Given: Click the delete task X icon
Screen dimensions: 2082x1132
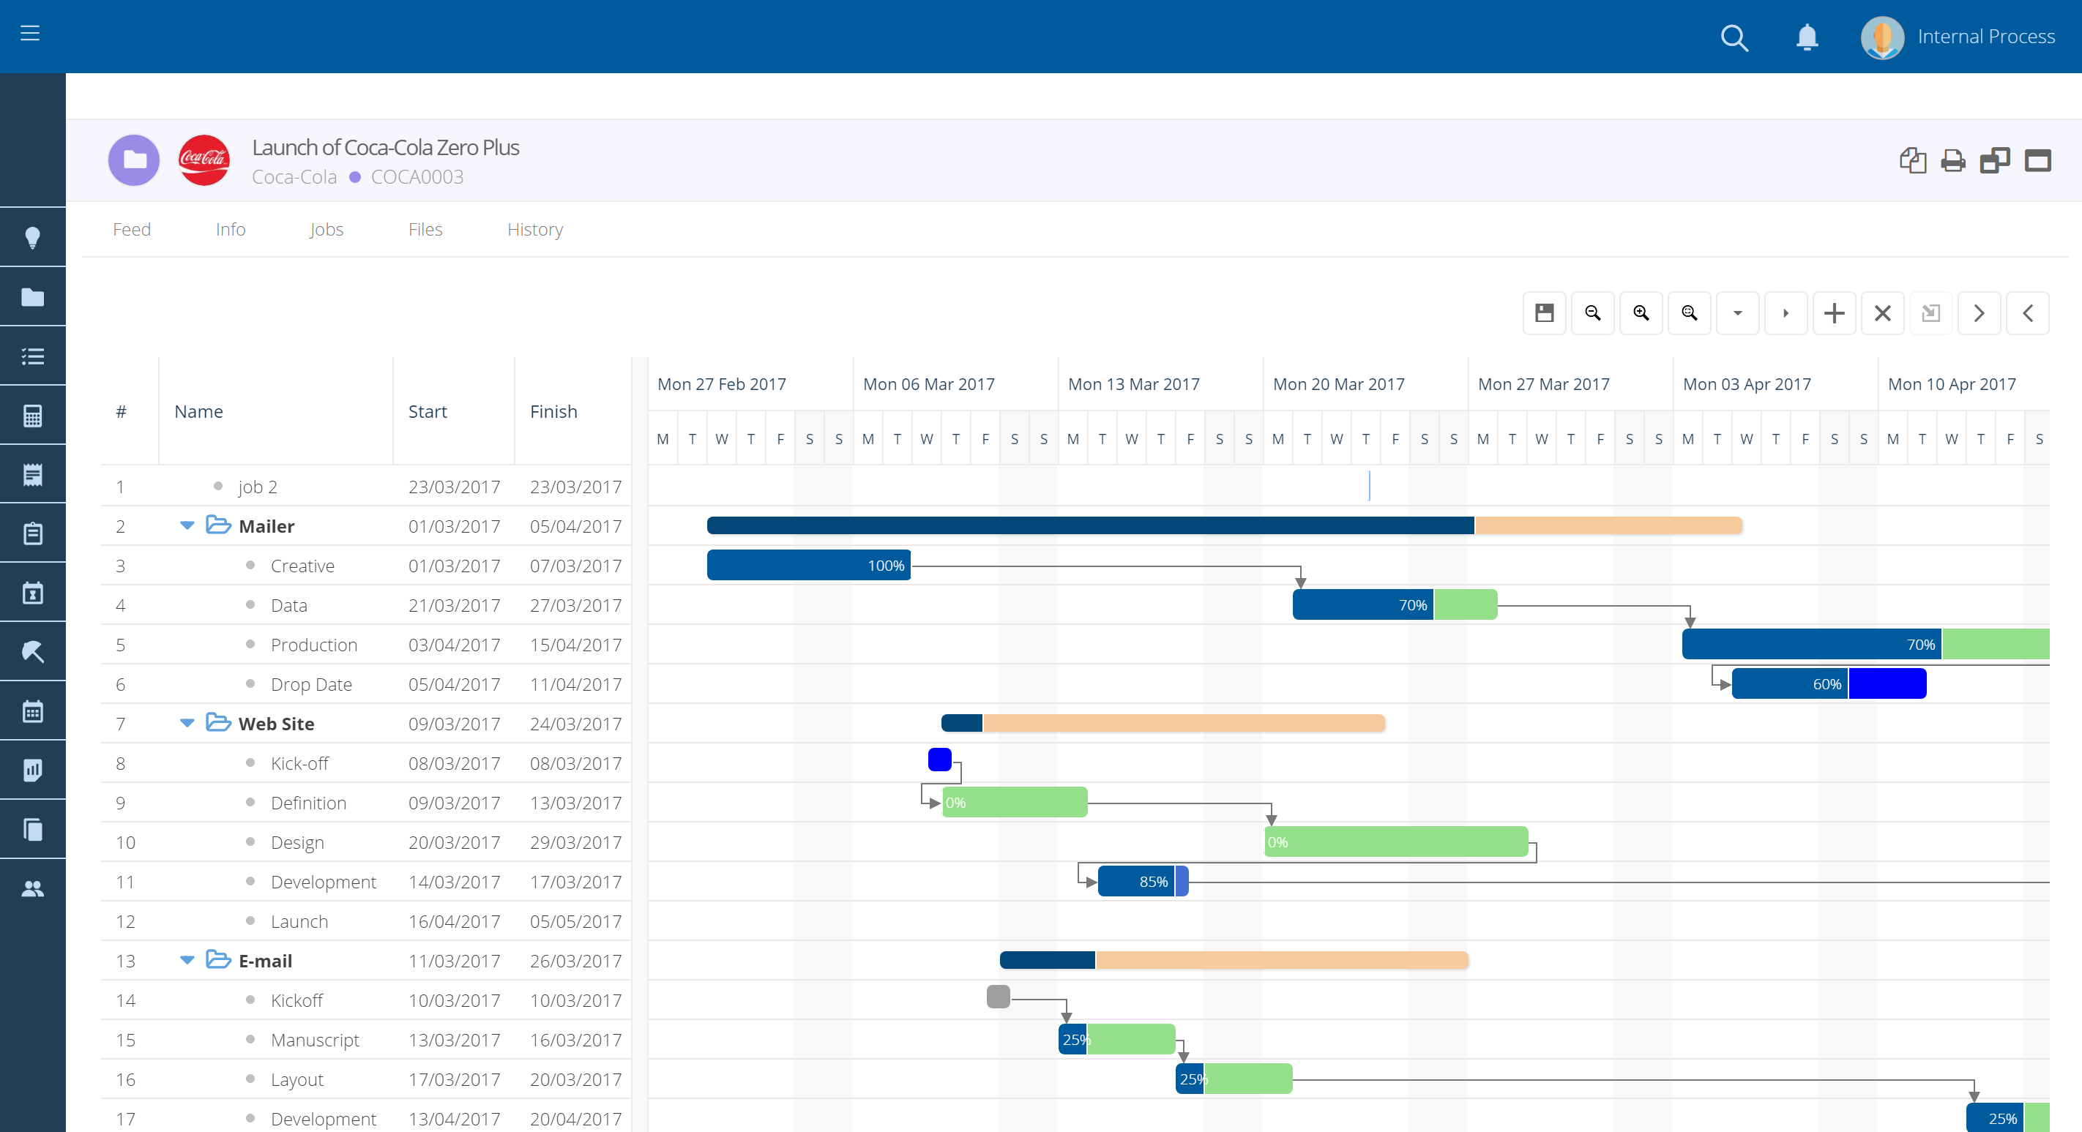Looking at the screenshot, I should tap(1882, 312).
